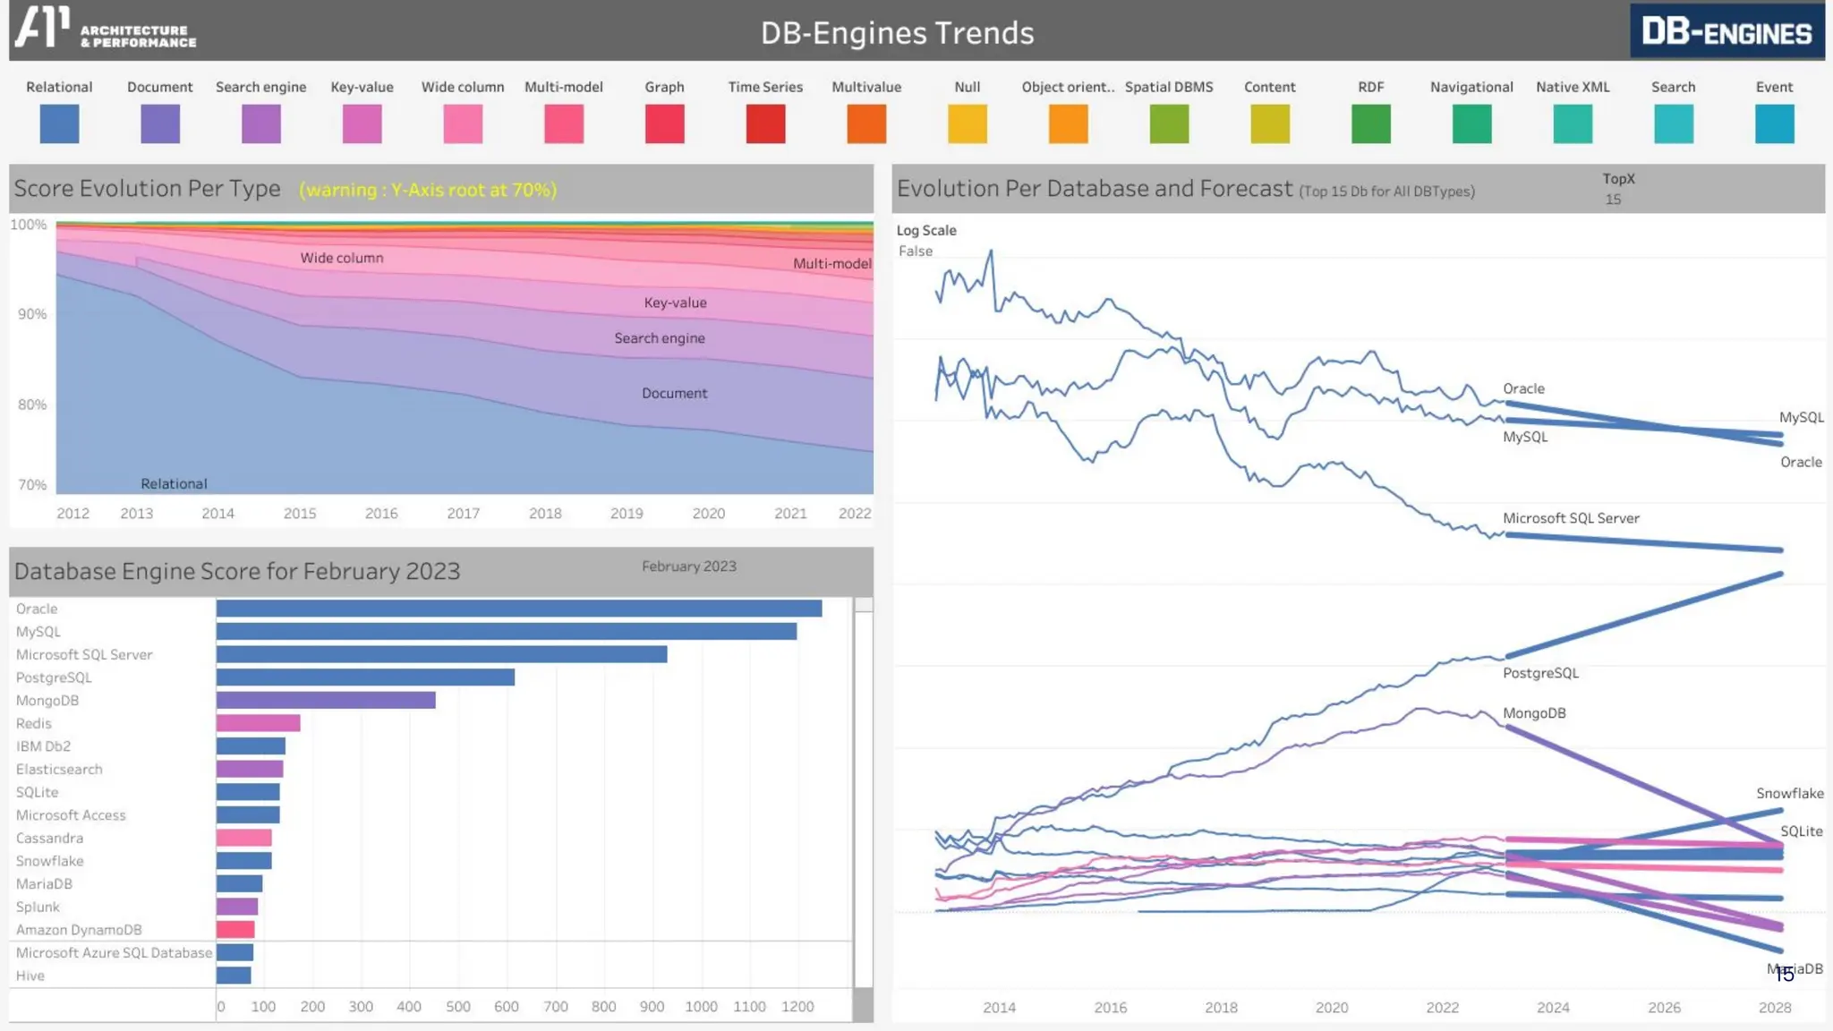Click the Multi-model area label
This screenshot has width=1833, height=1031.
(832, 263)
